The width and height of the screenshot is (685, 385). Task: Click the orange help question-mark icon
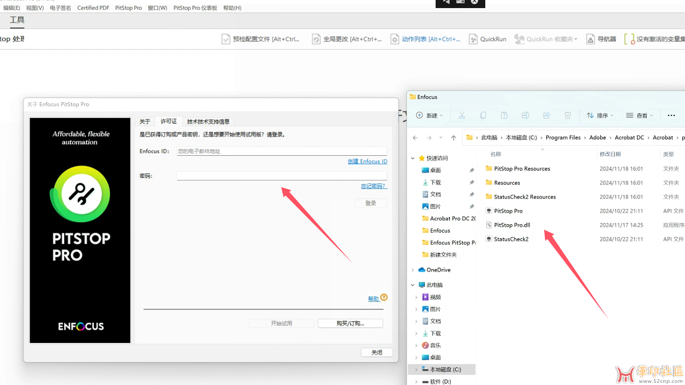pos(384,297)
